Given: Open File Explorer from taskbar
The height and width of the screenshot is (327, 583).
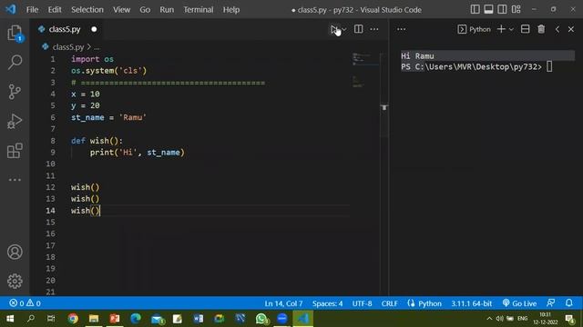Looking at the screenshot, I should click(x=94, y=319).
